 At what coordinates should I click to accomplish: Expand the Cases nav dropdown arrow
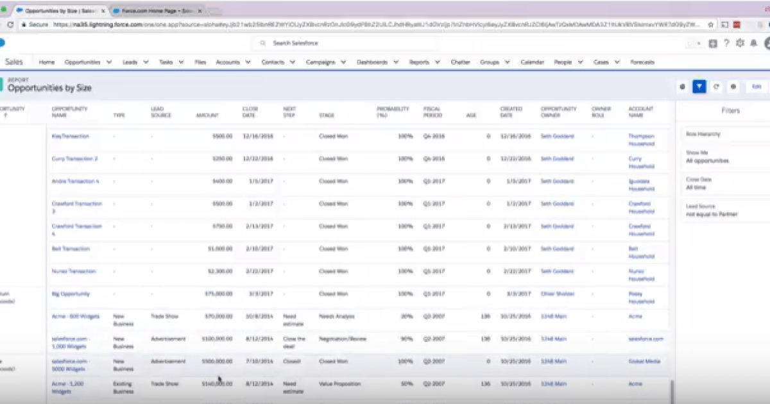point(617,62)
